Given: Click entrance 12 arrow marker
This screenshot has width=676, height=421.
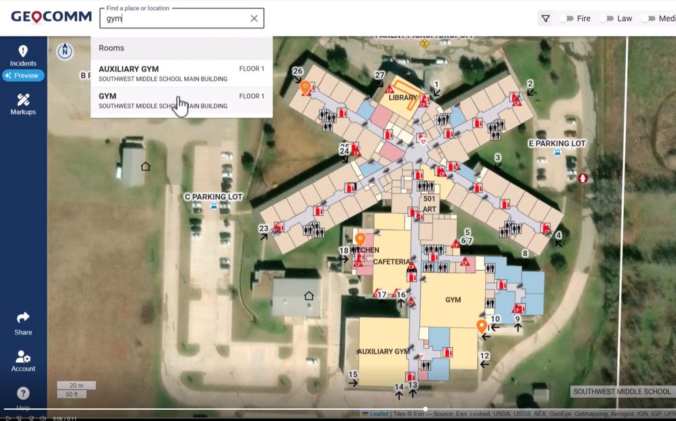Looking at the screenshot, I should coord(485,364).
